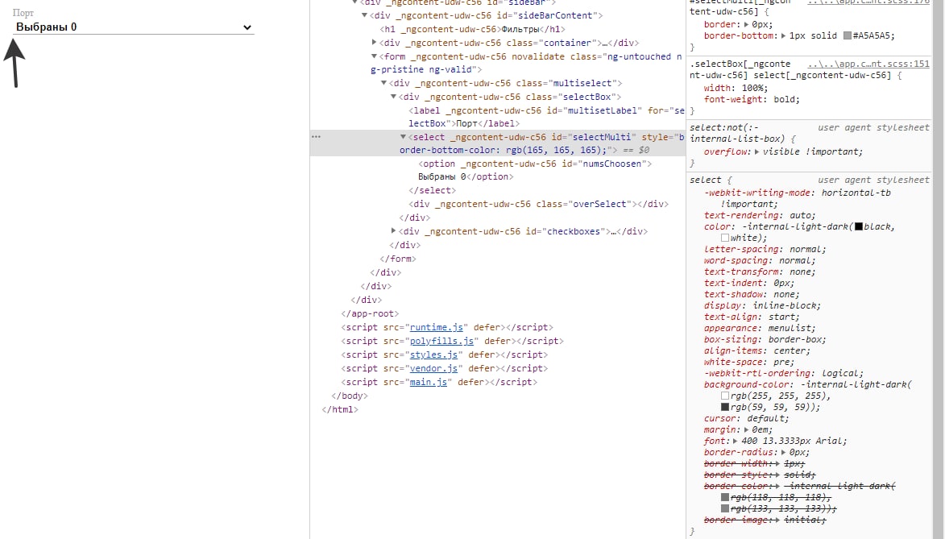This screenshot has height=539, width=945.
Task: Select the closing app-root tag row
Action: [370, 314]
